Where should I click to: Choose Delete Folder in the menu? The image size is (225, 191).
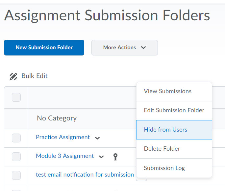coord(162,149)
